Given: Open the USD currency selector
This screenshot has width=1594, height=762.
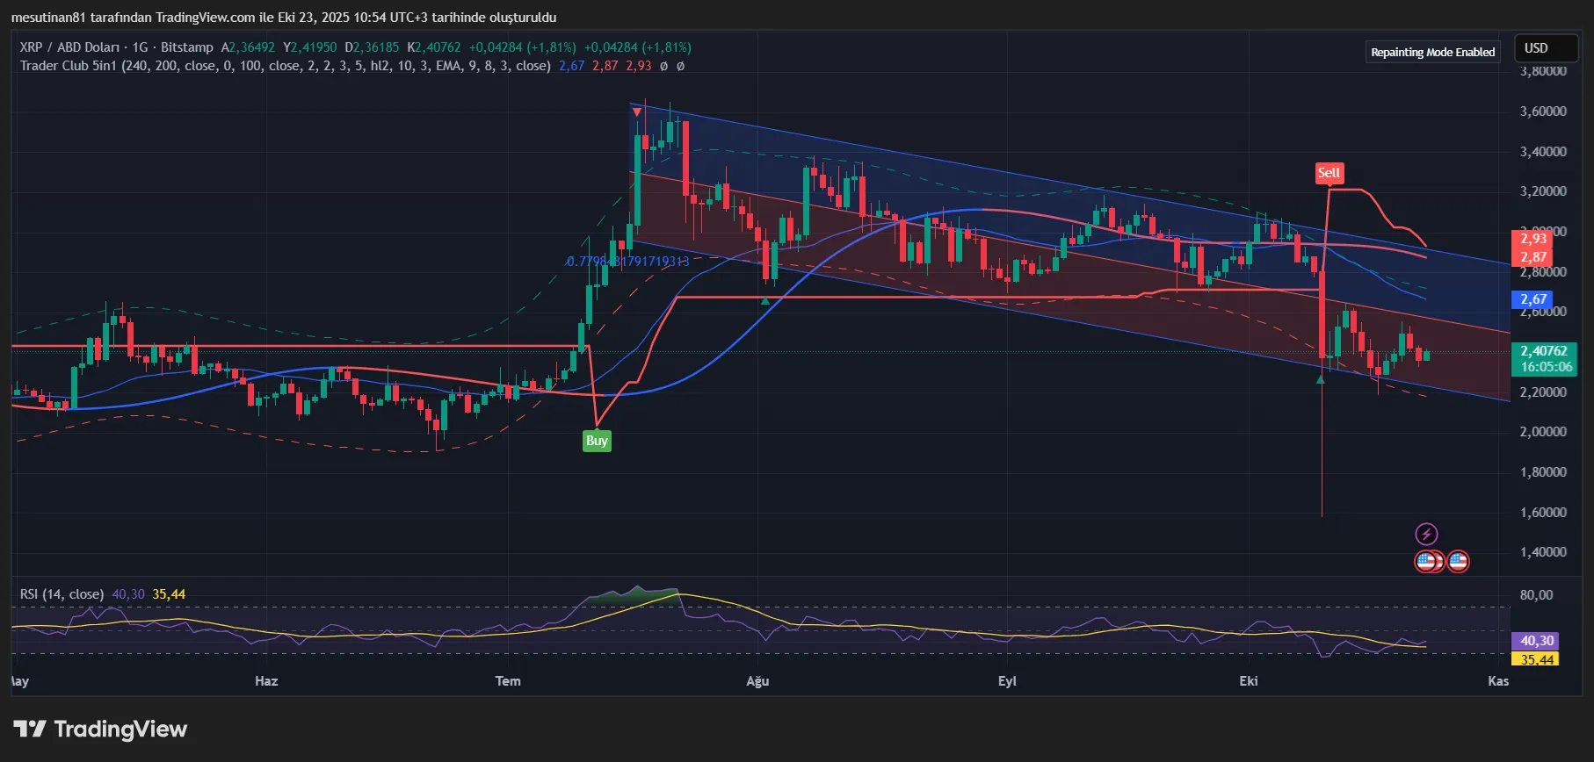Looking at the screenshot, I should pos(1546,48).
